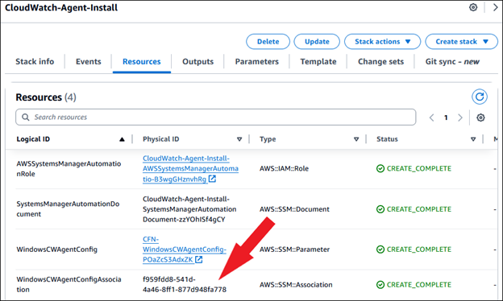Expand the Stack actions dropdown

point(382,42)
